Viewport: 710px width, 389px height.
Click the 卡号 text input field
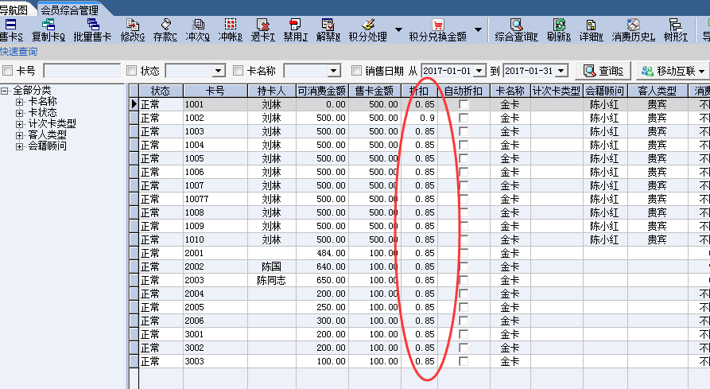pos(81,71)
